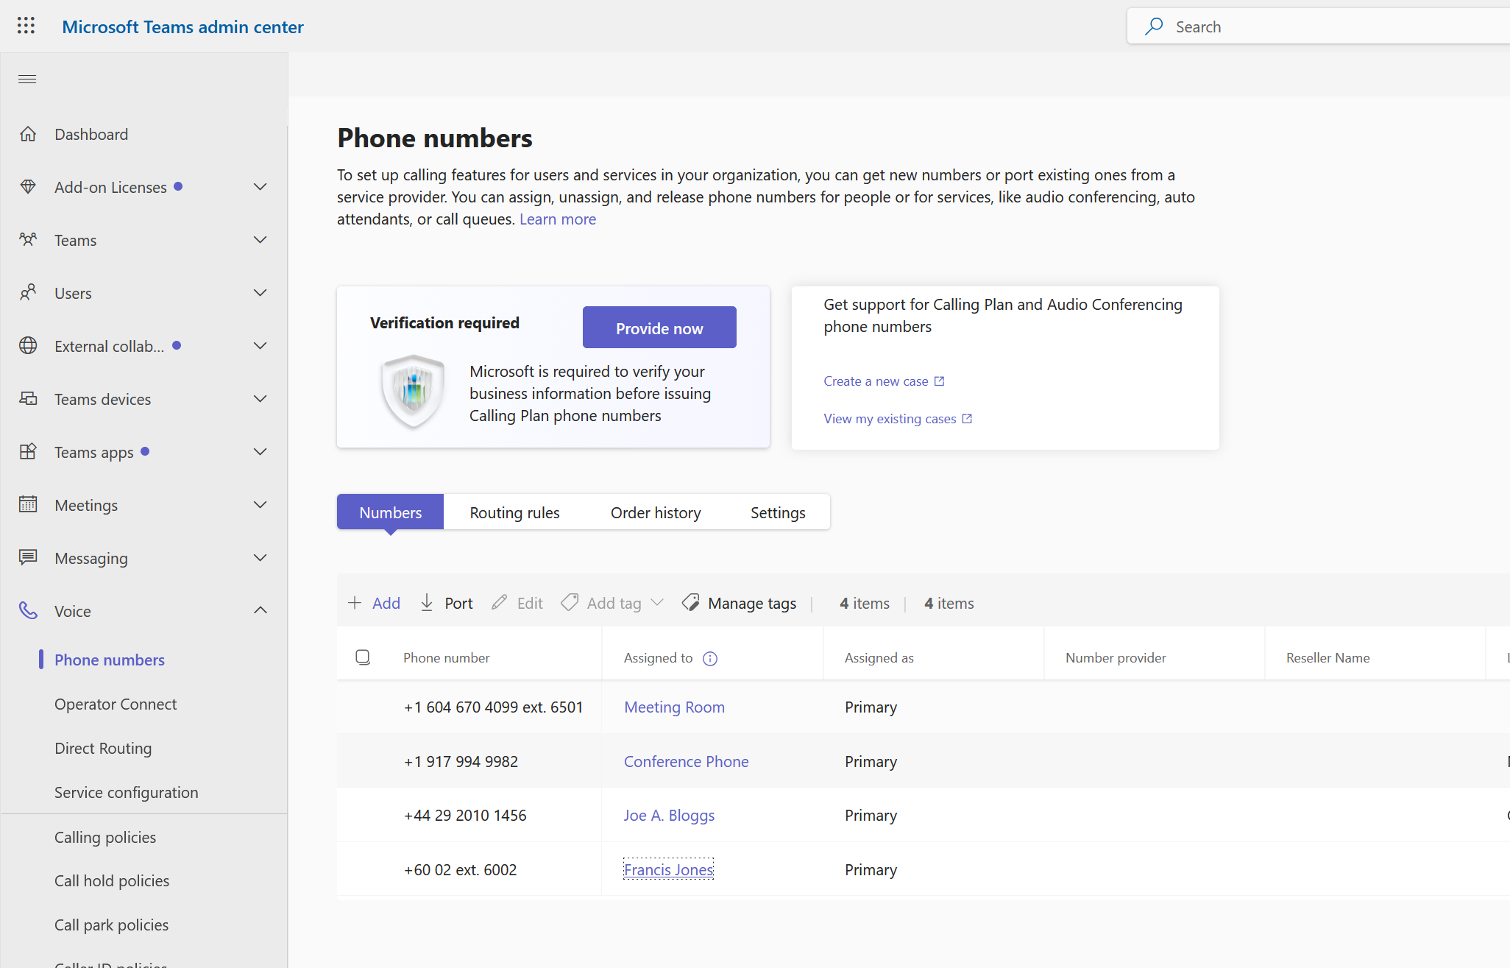
Task: Collapse the navigation hamburger menu
Action: (x=27, y=79)
